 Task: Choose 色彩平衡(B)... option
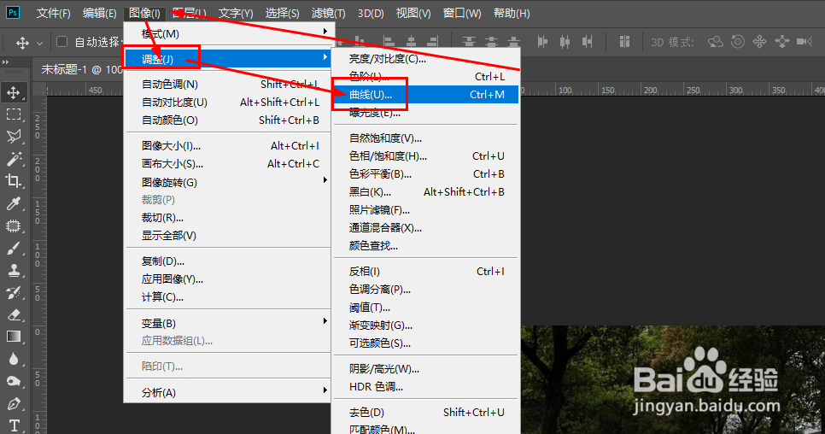tap(427, 173)
